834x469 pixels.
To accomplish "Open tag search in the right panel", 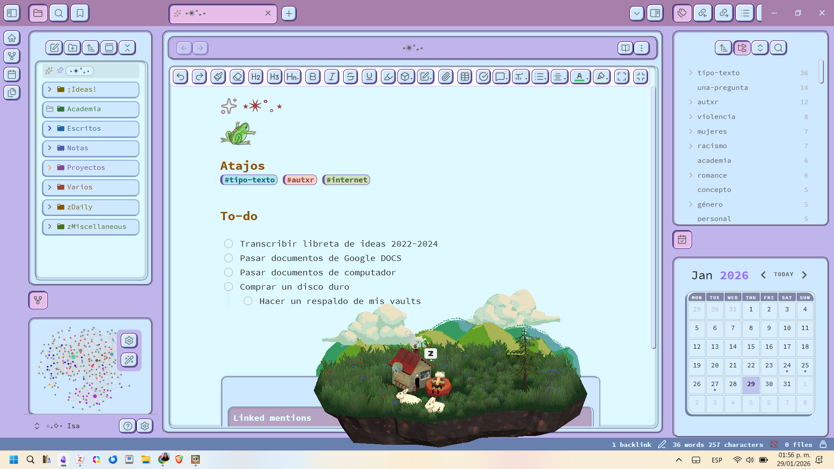I will pyautogui.click(x=778, y=48).
